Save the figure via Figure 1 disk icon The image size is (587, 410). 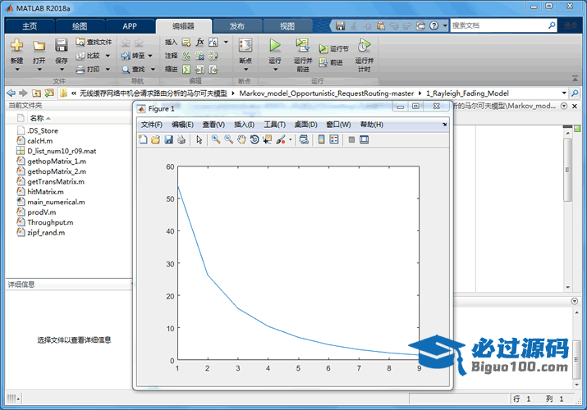coord(168,139)
